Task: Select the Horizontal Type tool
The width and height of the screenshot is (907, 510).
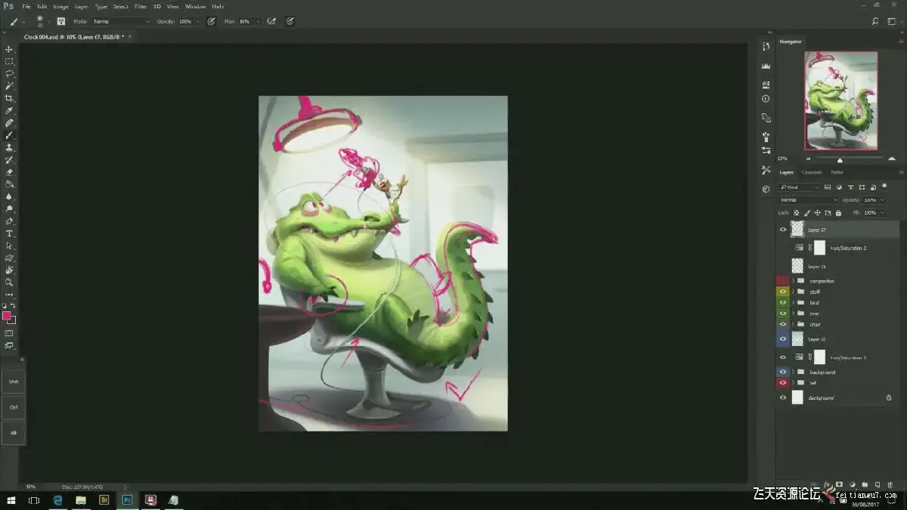Action: tap(9, 233)
